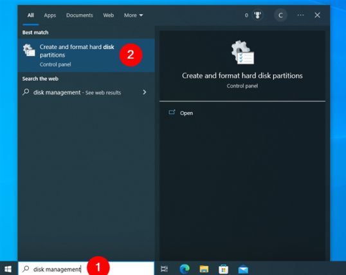Open the Windows Start menu
Viewport: 346px width, 275px height.
pos(8,269)
